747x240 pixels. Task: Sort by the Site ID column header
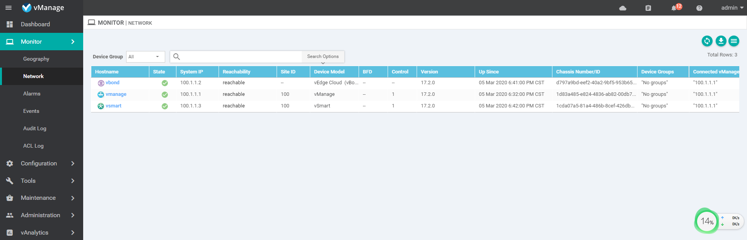[x=293, y=72]
